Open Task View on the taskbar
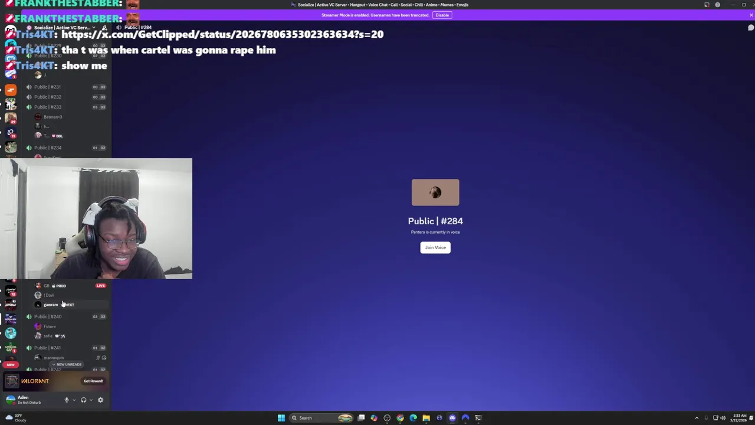Image resolution: width=755 pixels, height=425 pixels. pos(361,418)
